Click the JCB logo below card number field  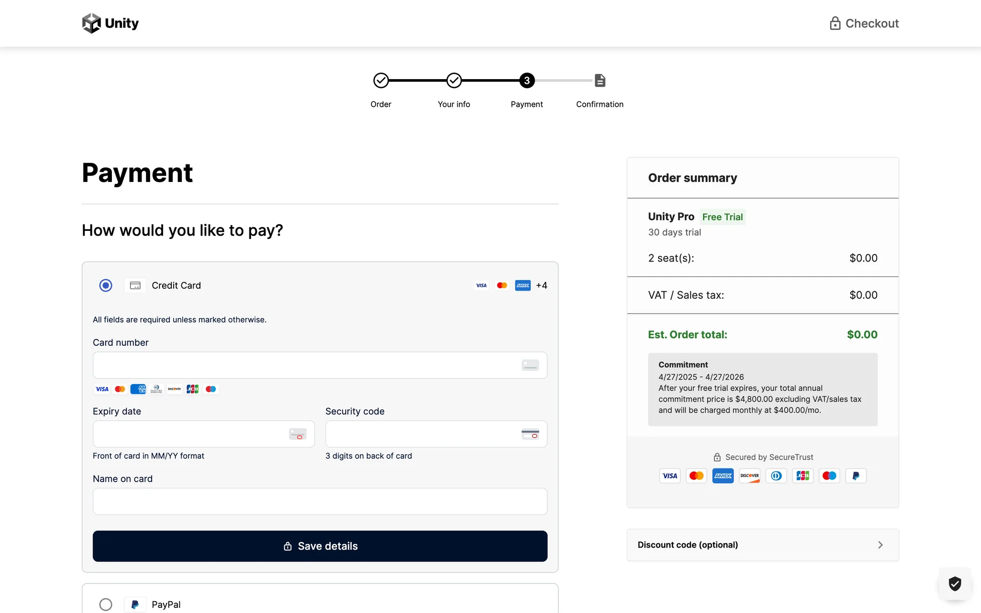(x=193, y=389)
